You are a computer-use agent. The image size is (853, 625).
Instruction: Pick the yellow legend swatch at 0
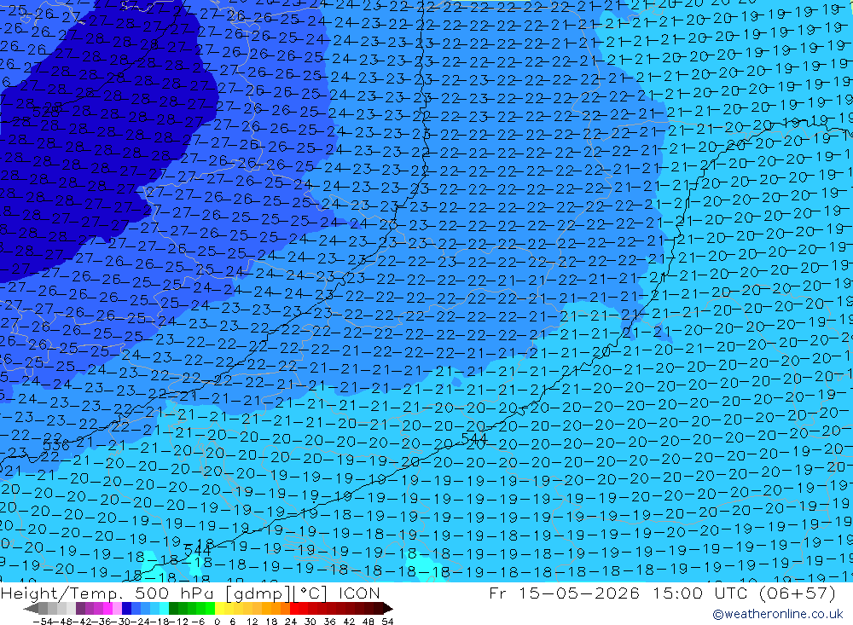[x=220, y=608]
